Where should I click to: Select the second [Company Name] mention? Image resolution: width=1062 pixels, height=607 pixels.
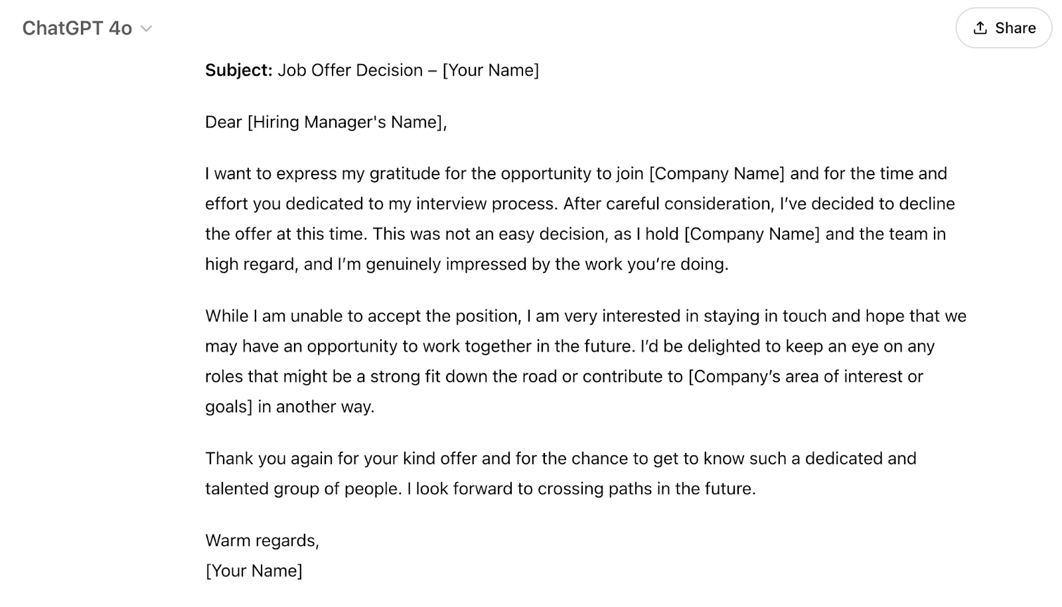[x=751, y=234]
